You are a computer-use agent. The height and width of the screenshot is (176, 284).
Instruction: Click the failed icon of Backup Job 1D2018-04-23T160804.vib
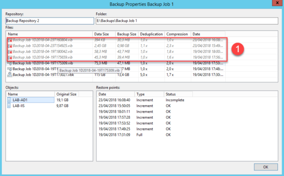[x=10, y=40]
